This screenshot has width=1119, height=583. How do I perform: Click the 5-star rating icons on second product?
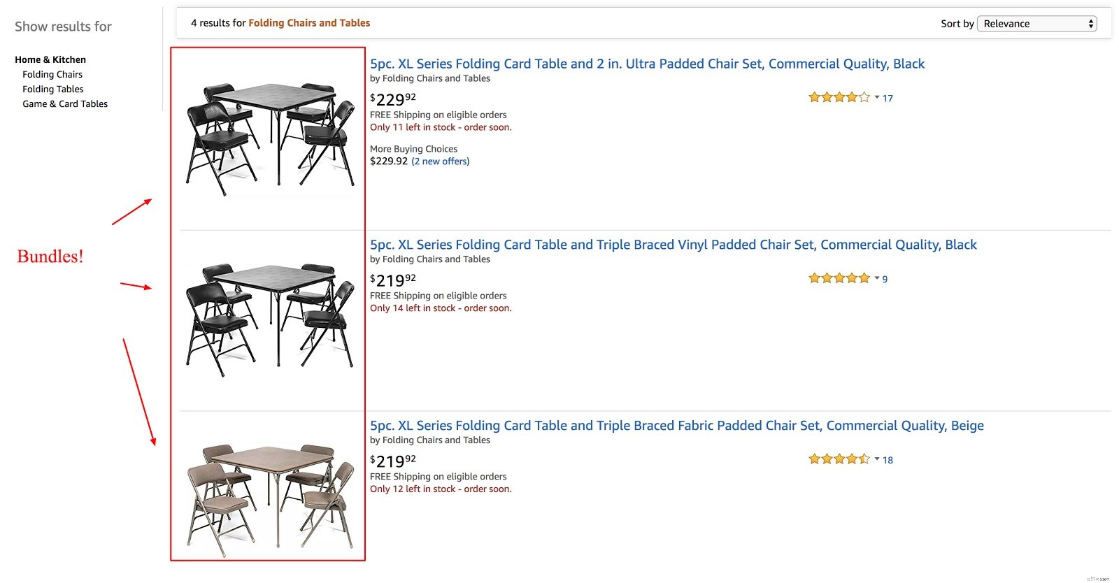pyautogui.click(x=839, y=278)
